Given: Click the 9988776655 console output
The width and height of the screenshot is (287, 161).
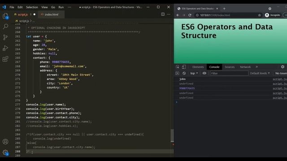Looking at the screenshot, I should coord(187,89).
